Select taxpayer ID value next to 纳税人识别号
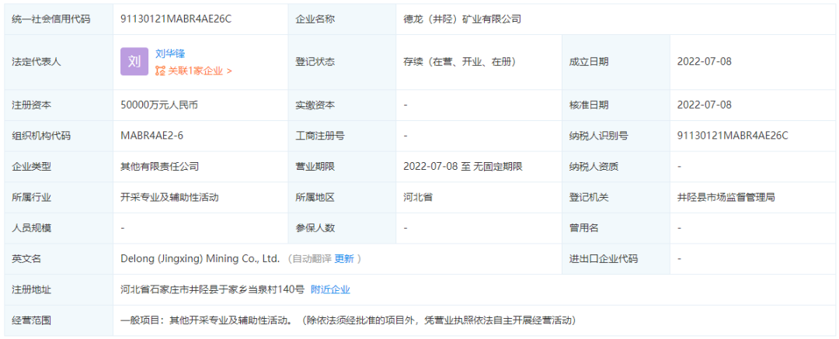The height and width of the screenshot is (339, 839). click(733, 136)
